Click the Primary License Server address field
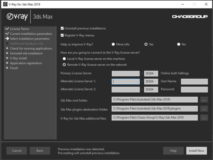The width and height of the screenshot is (213, 160). pyautogui.click(x=126, y=73)
